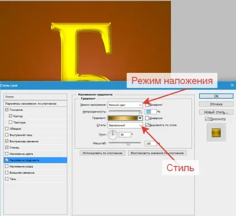Viewport: 236px width, 216px height.
Task: Toggle the Глянец effect checkbox
Action: pyautogui.click(x=7, y=148)
